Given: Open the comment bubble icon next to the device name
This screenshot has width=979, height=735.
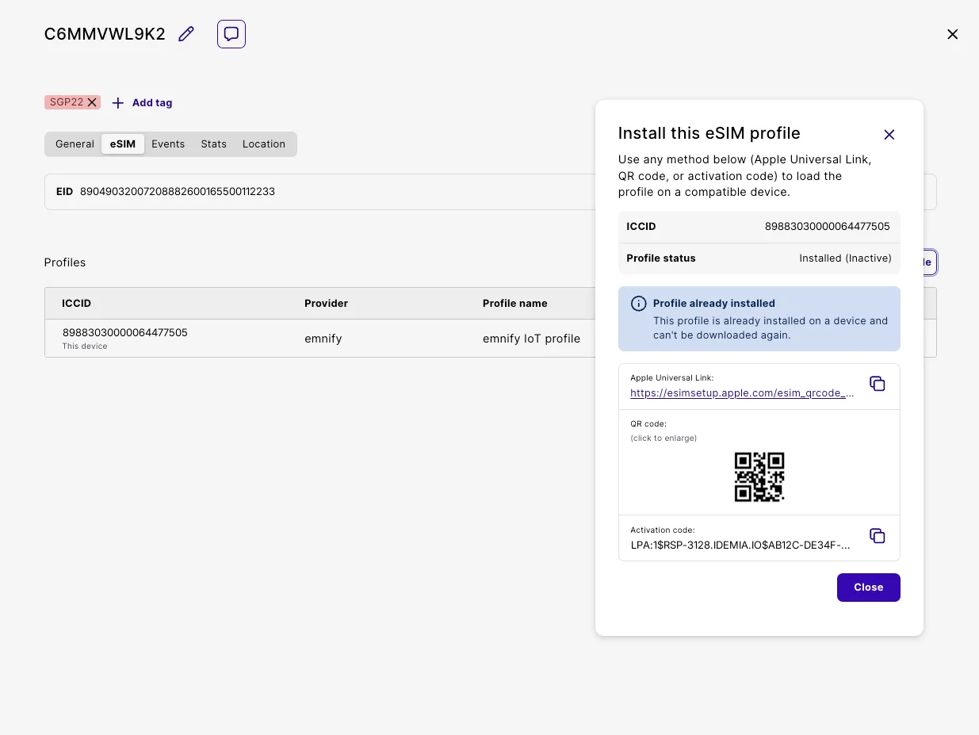Looking at the screenshot, I should point(231,34).
